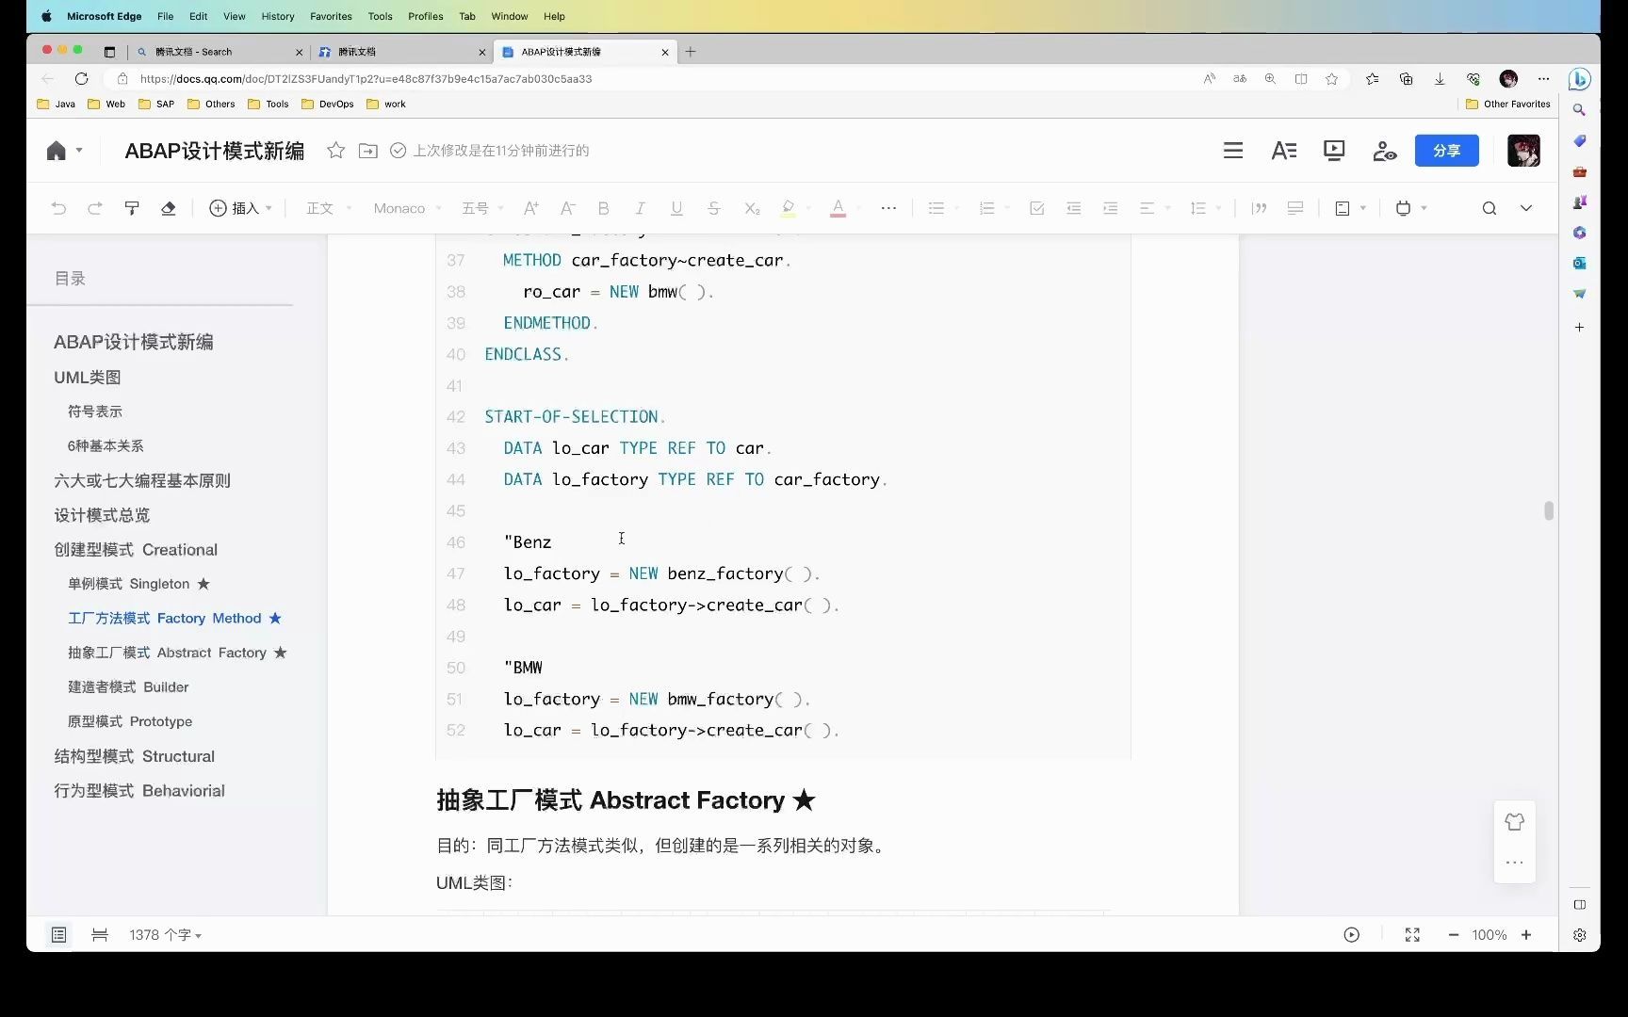1628x1017 pixels.
Task: Click the redo arrow in toolbar
Action: (x=94, y=208)
